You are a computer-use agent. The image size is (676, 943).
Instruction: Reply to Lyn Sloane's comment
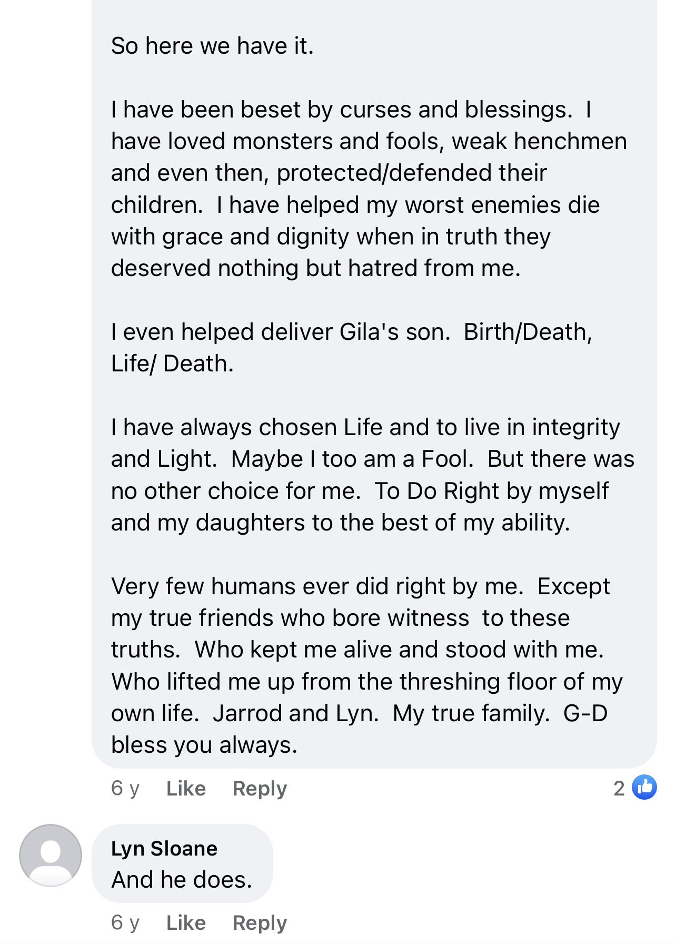coord(260,922)
